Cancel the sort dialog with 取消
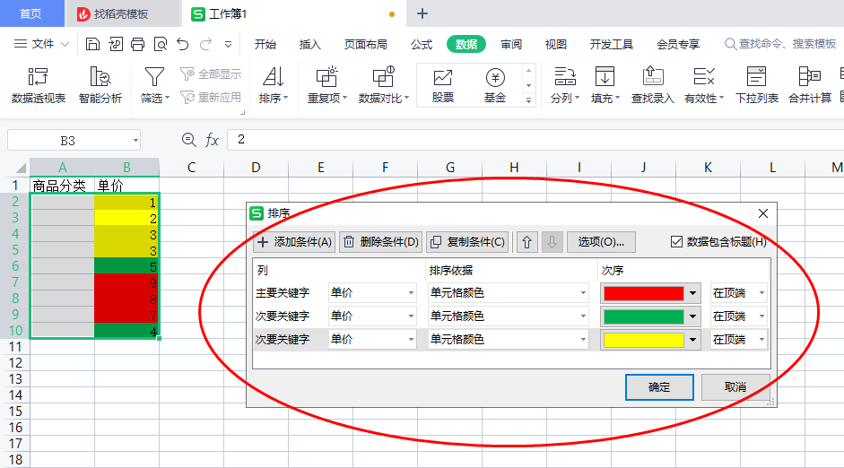This screenshot has width=844, height=468. tap(735, 387)
